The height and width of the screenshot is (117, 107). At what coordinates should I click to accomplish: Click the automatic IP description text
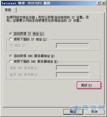[48, 19]
